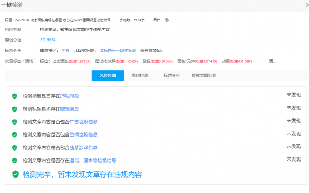
Task: Click the 中性 sentiment value
Action: coord(65,51)
